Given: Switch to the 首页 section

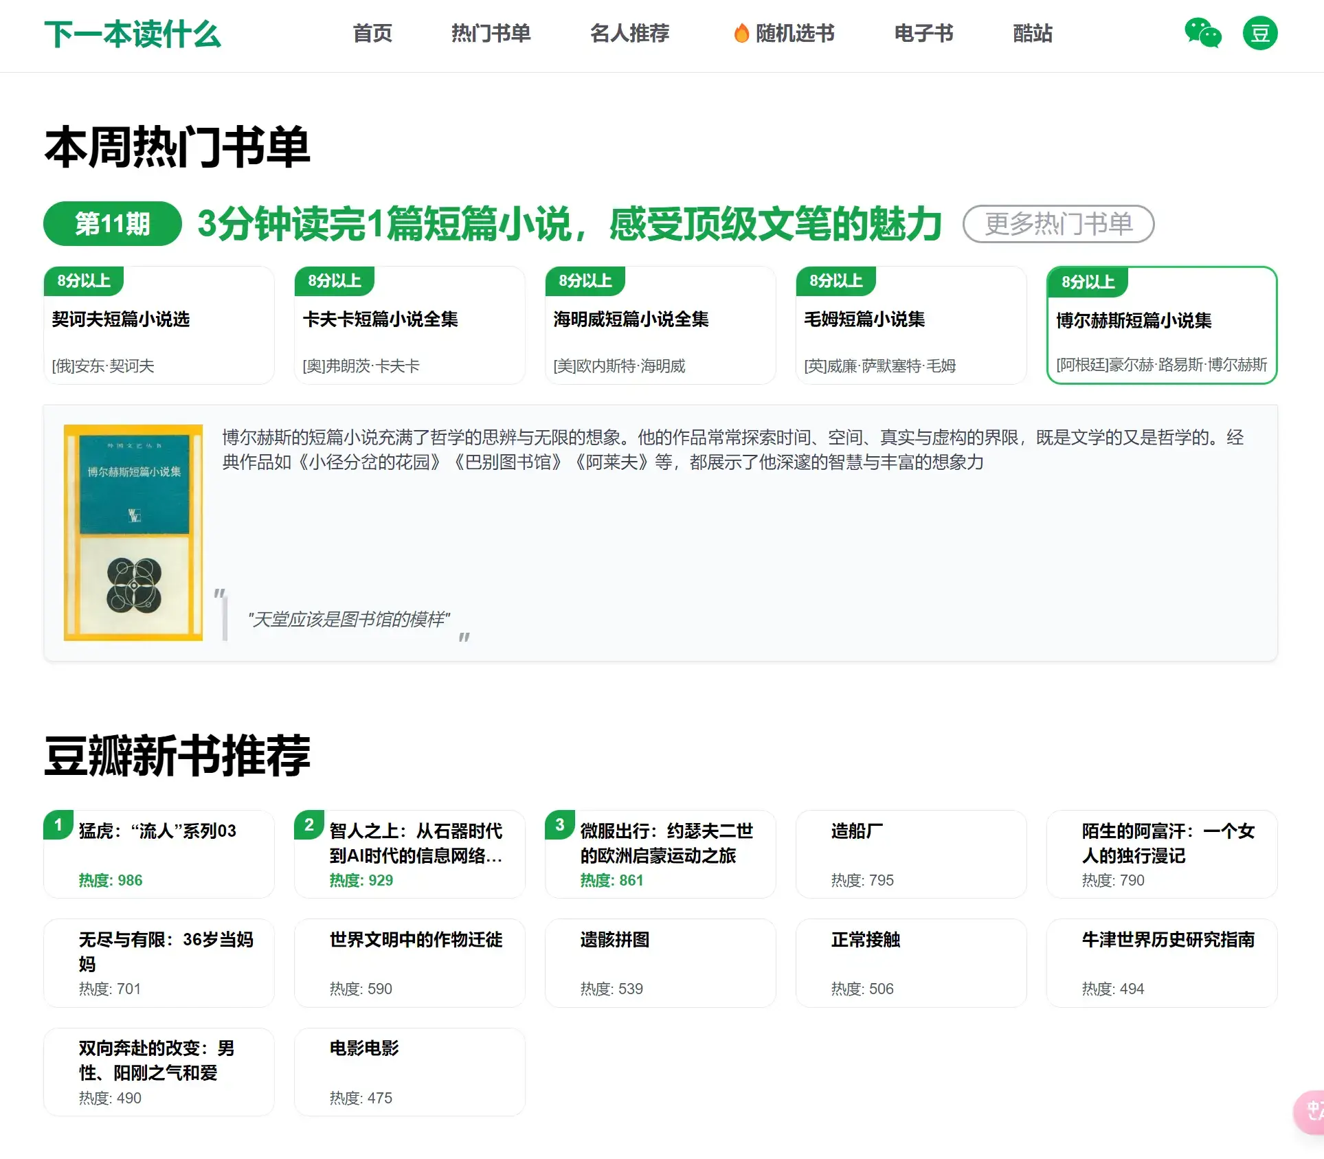Looking at the screenshot, I should click(x=372, y=34).
